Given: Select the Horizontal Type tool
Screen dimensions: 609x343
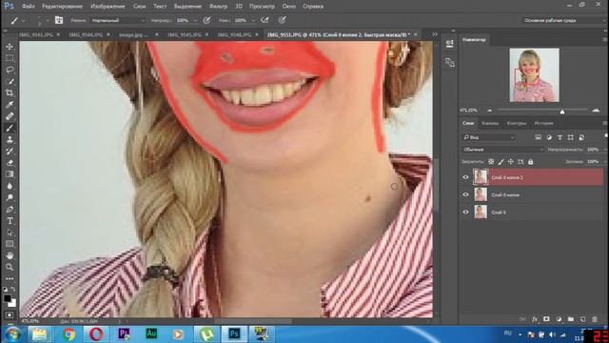Looking at the screenshot, I should tap(10, 221).
